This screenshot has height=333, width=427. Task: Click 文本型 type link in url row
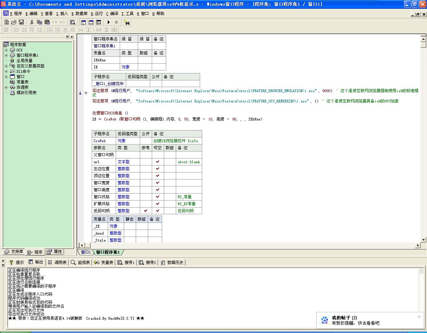tap(123, 162)
